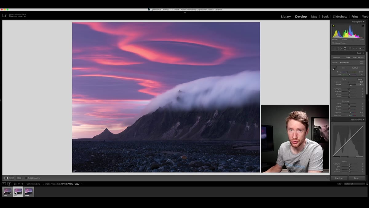369x208 pixels.
Task: Open the Map module
Action: (x=314, y=17)
